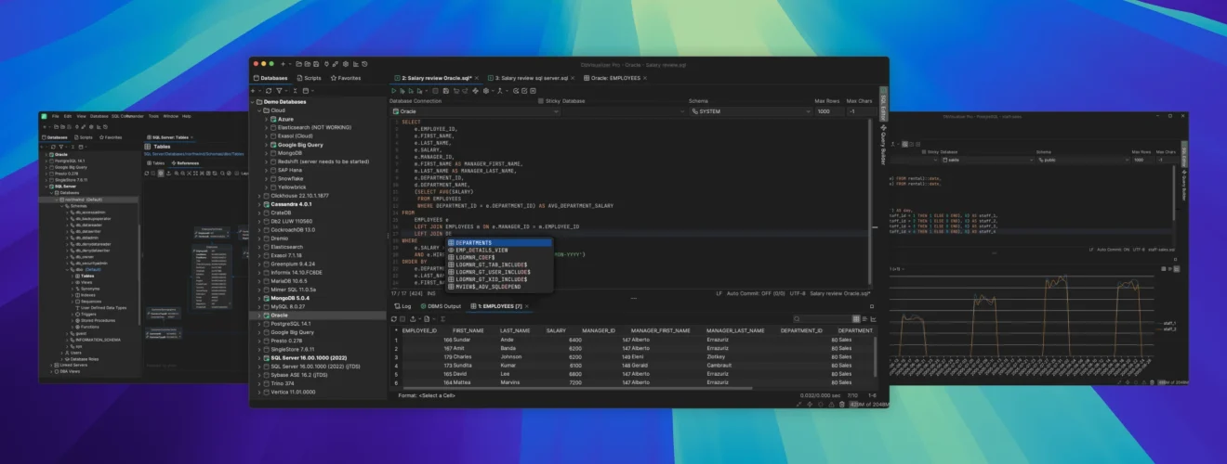Open the DBMS Output tab
The image size is (1227, 464).
pyautogui.click(x=441, y=306)
